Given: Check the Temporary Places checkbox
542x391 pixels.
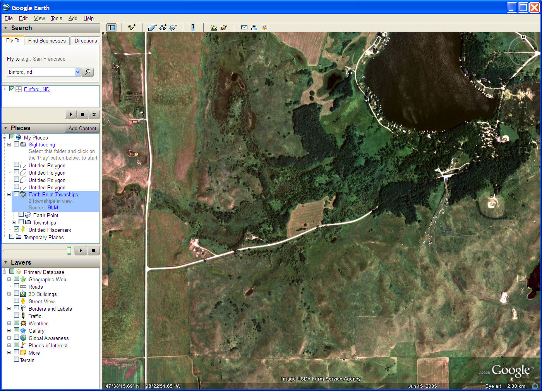Looking at the screenshot, I should [x=12, y=236].
